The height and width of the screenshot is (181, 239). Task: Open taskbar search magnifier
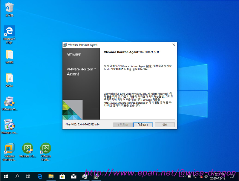(17, 177)
